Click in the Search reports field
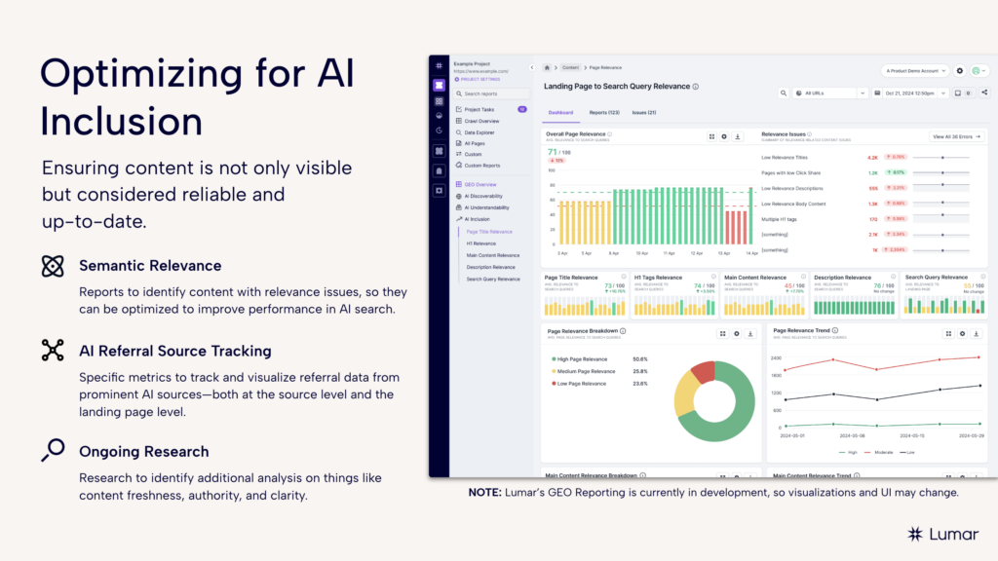This screenshot has width=998, height=561. click(x=491, y=93)
